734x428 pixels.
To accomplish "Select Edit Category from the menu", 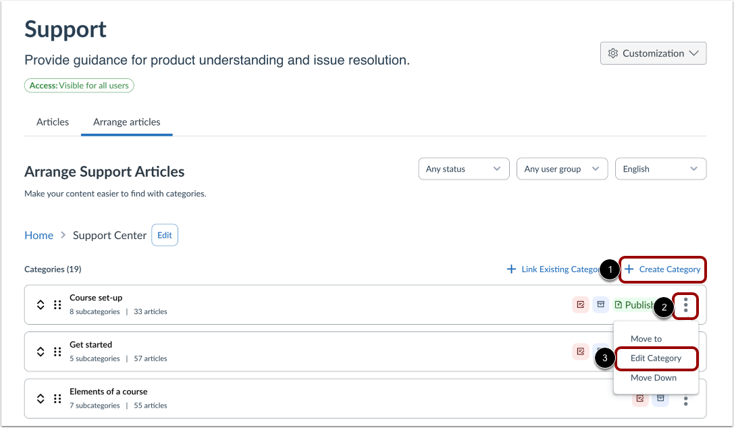I will pyautogui.click(x=656, y=358).
